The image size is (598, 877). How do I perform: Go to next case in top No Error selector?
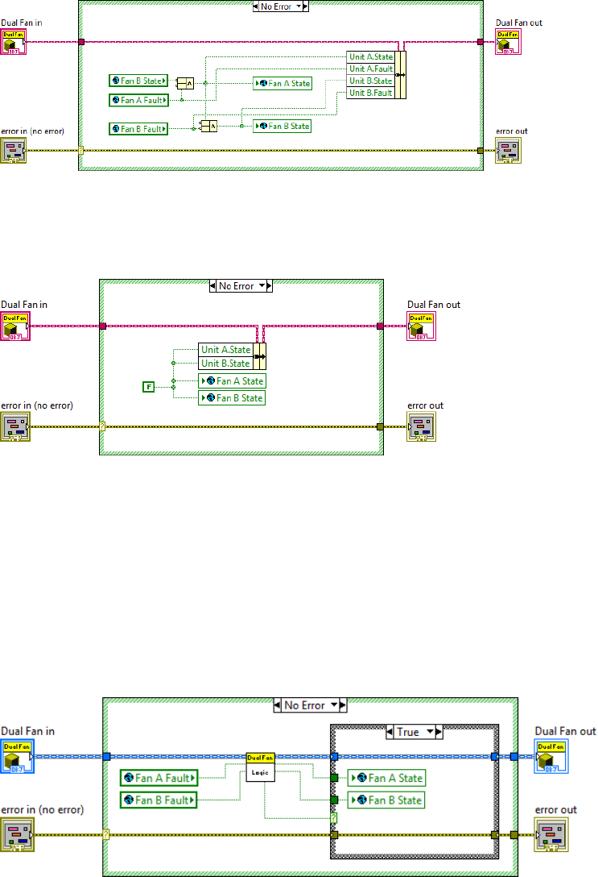click(x=305, y=6)
